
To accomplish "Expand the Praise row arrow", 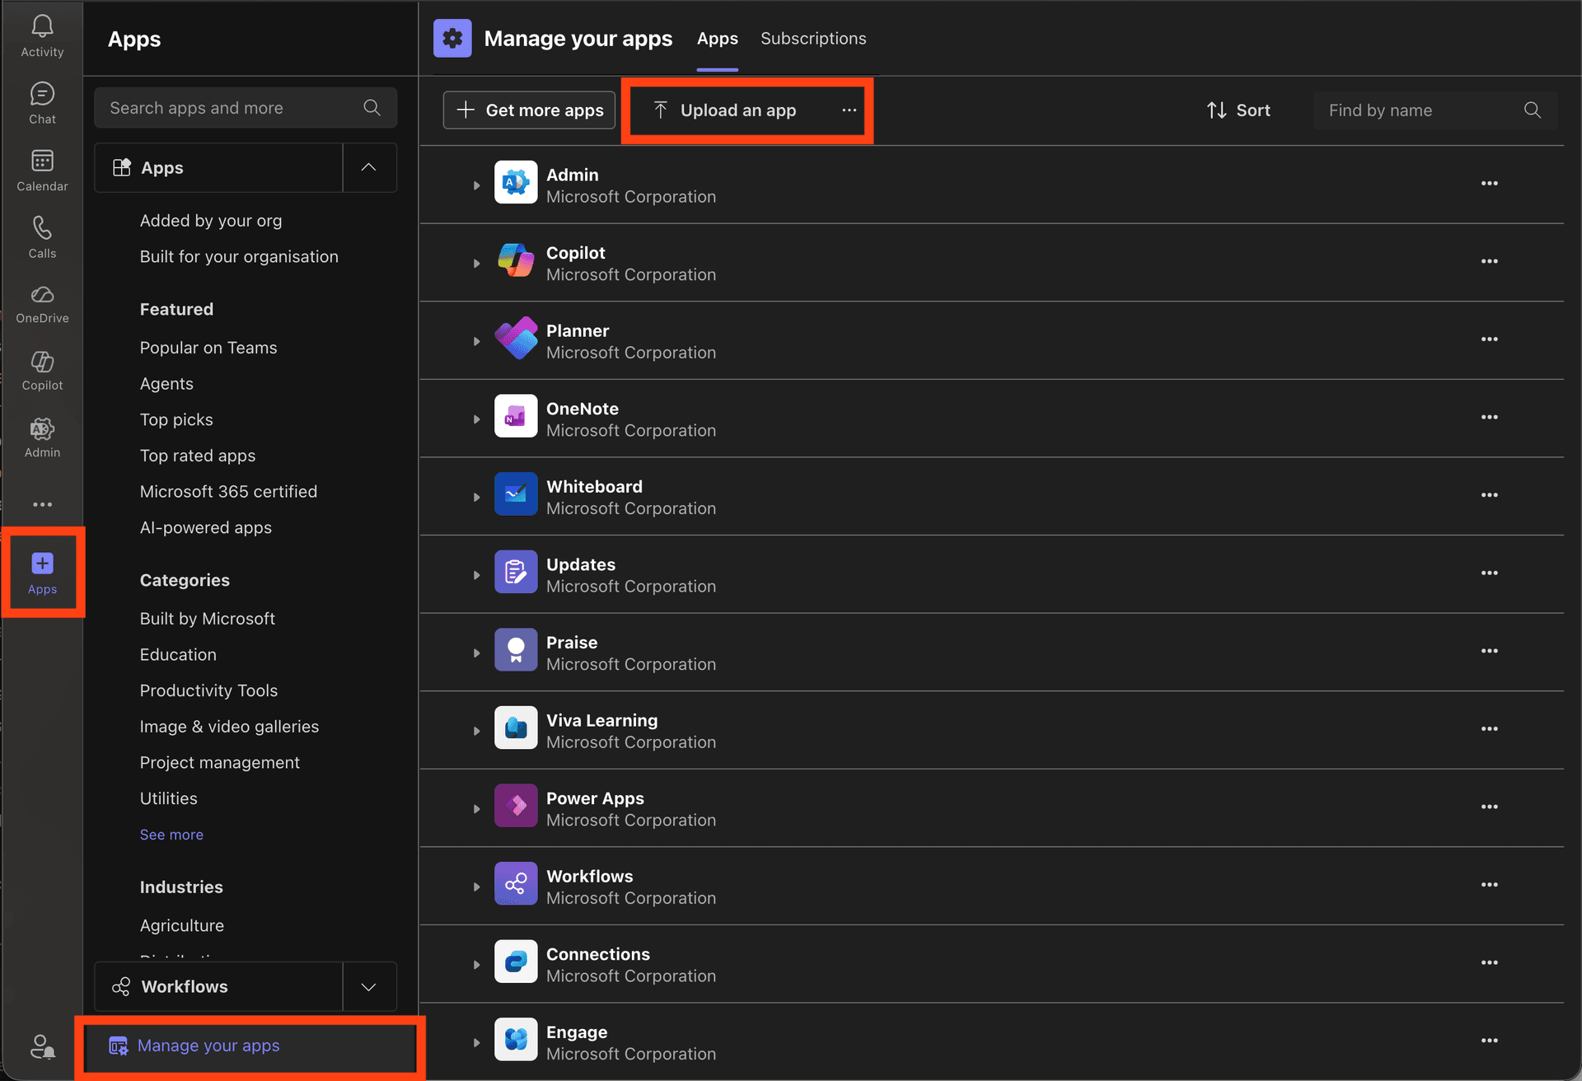I will pyautogui.click(x=476, y=653).
